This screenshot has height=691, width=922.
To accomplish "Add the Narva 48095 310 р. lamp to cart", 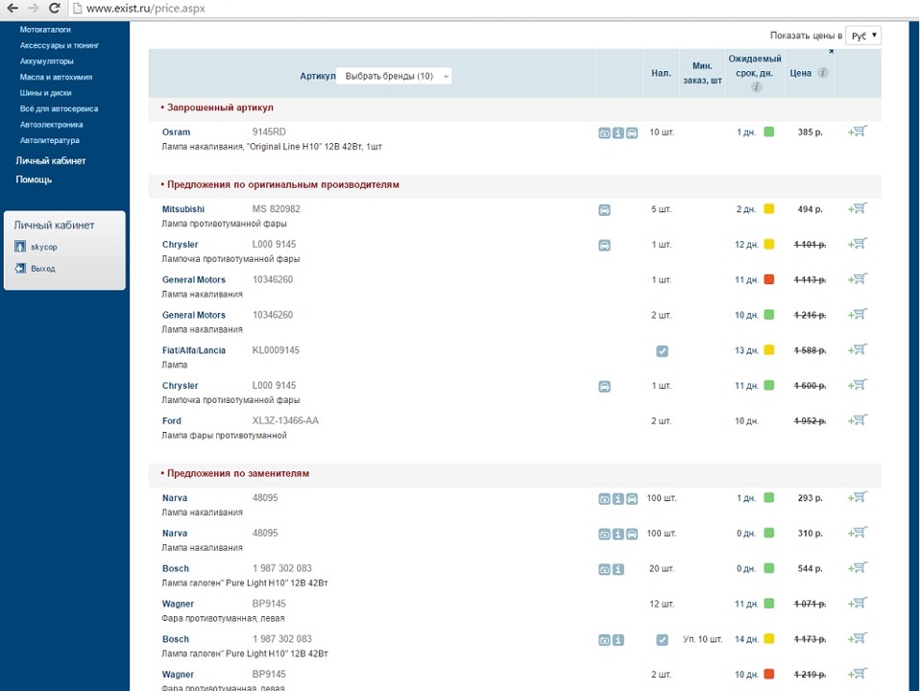I will 858,533.
